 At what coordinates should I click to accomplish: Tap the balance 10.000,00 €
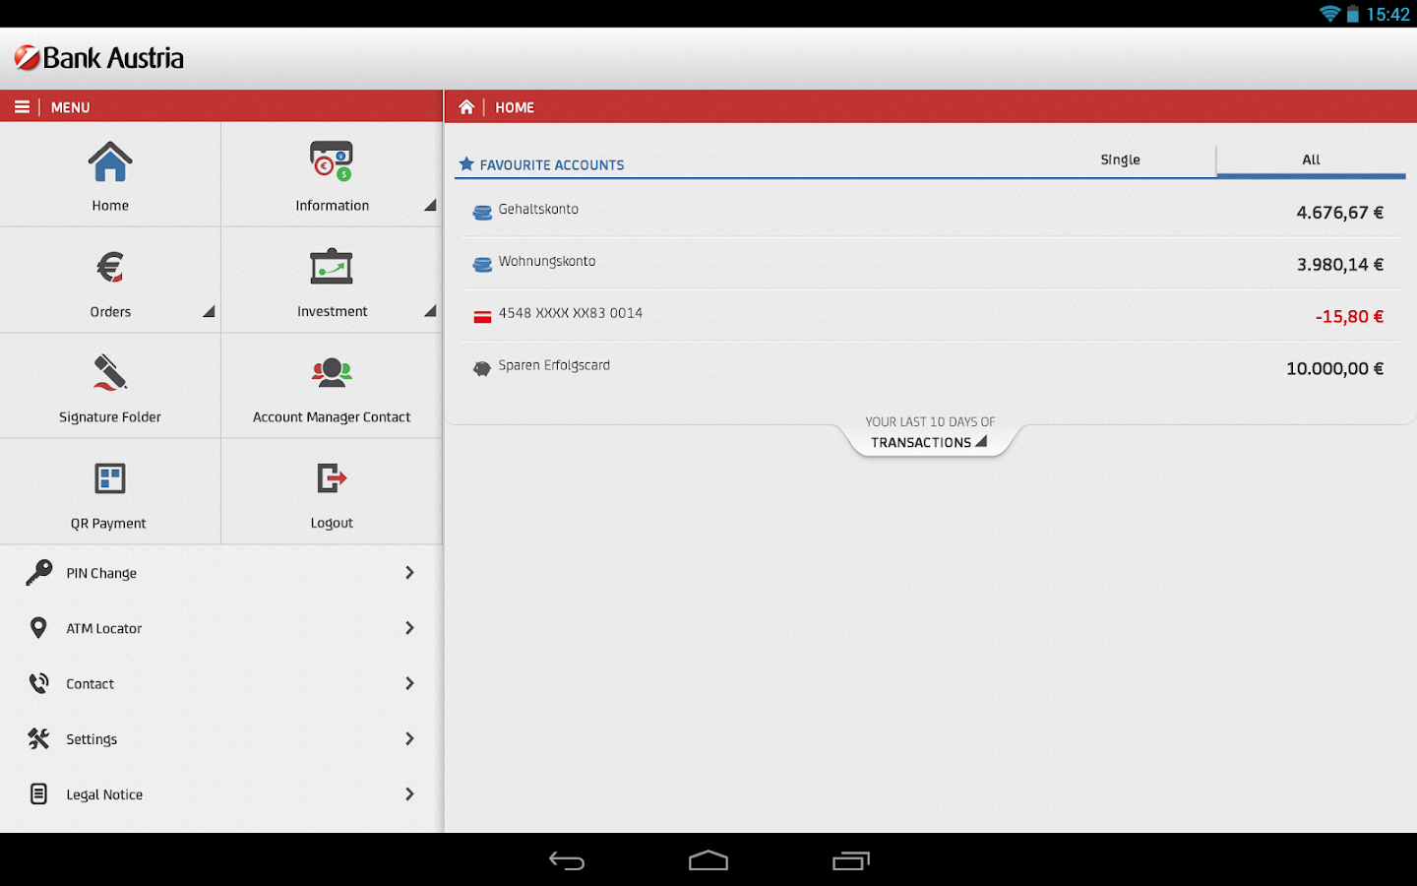click(1334, 369)
